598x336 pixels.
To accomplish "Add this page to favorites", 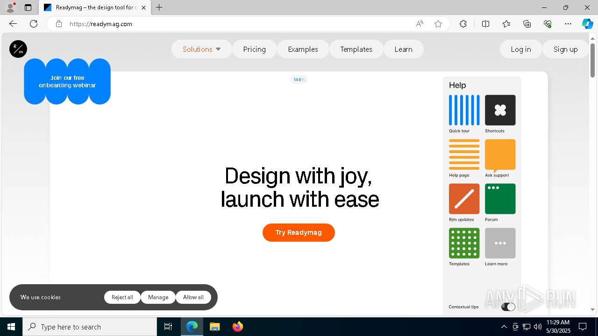I will pyautogui.click(x=438, y=24).
